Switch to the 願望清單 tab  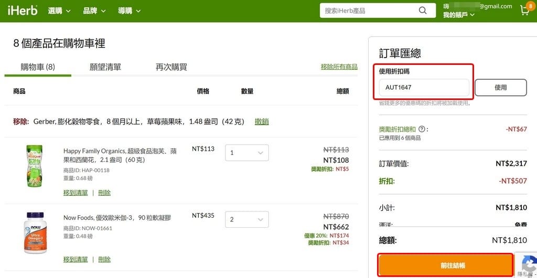click(x=105, y=67)
